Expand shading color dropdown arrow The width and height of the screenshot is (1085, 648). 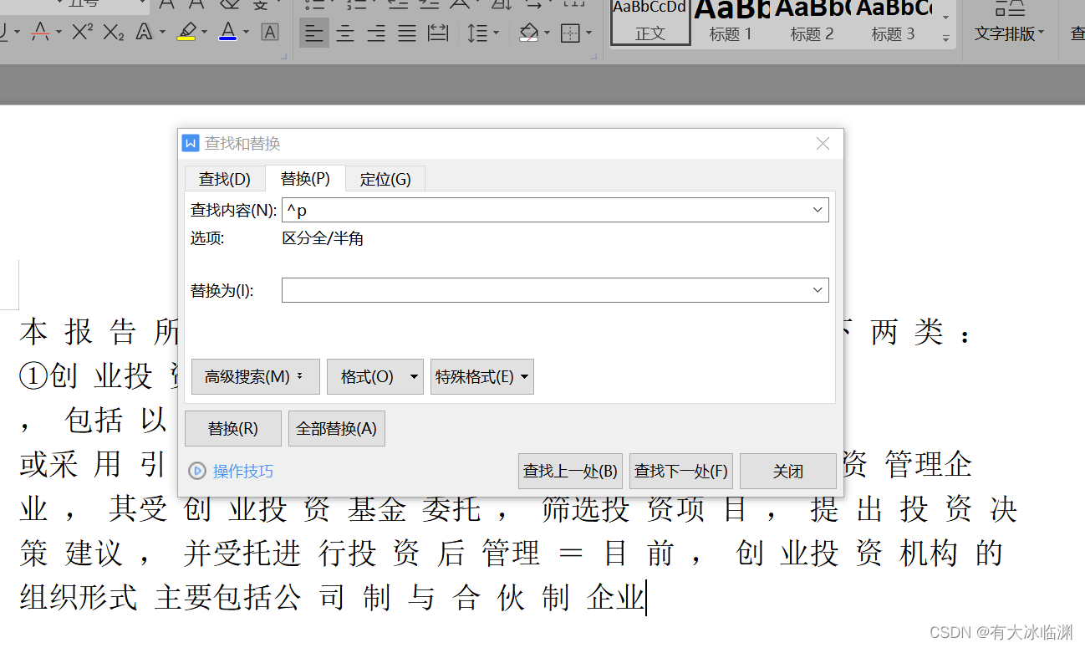coord(547,33)
